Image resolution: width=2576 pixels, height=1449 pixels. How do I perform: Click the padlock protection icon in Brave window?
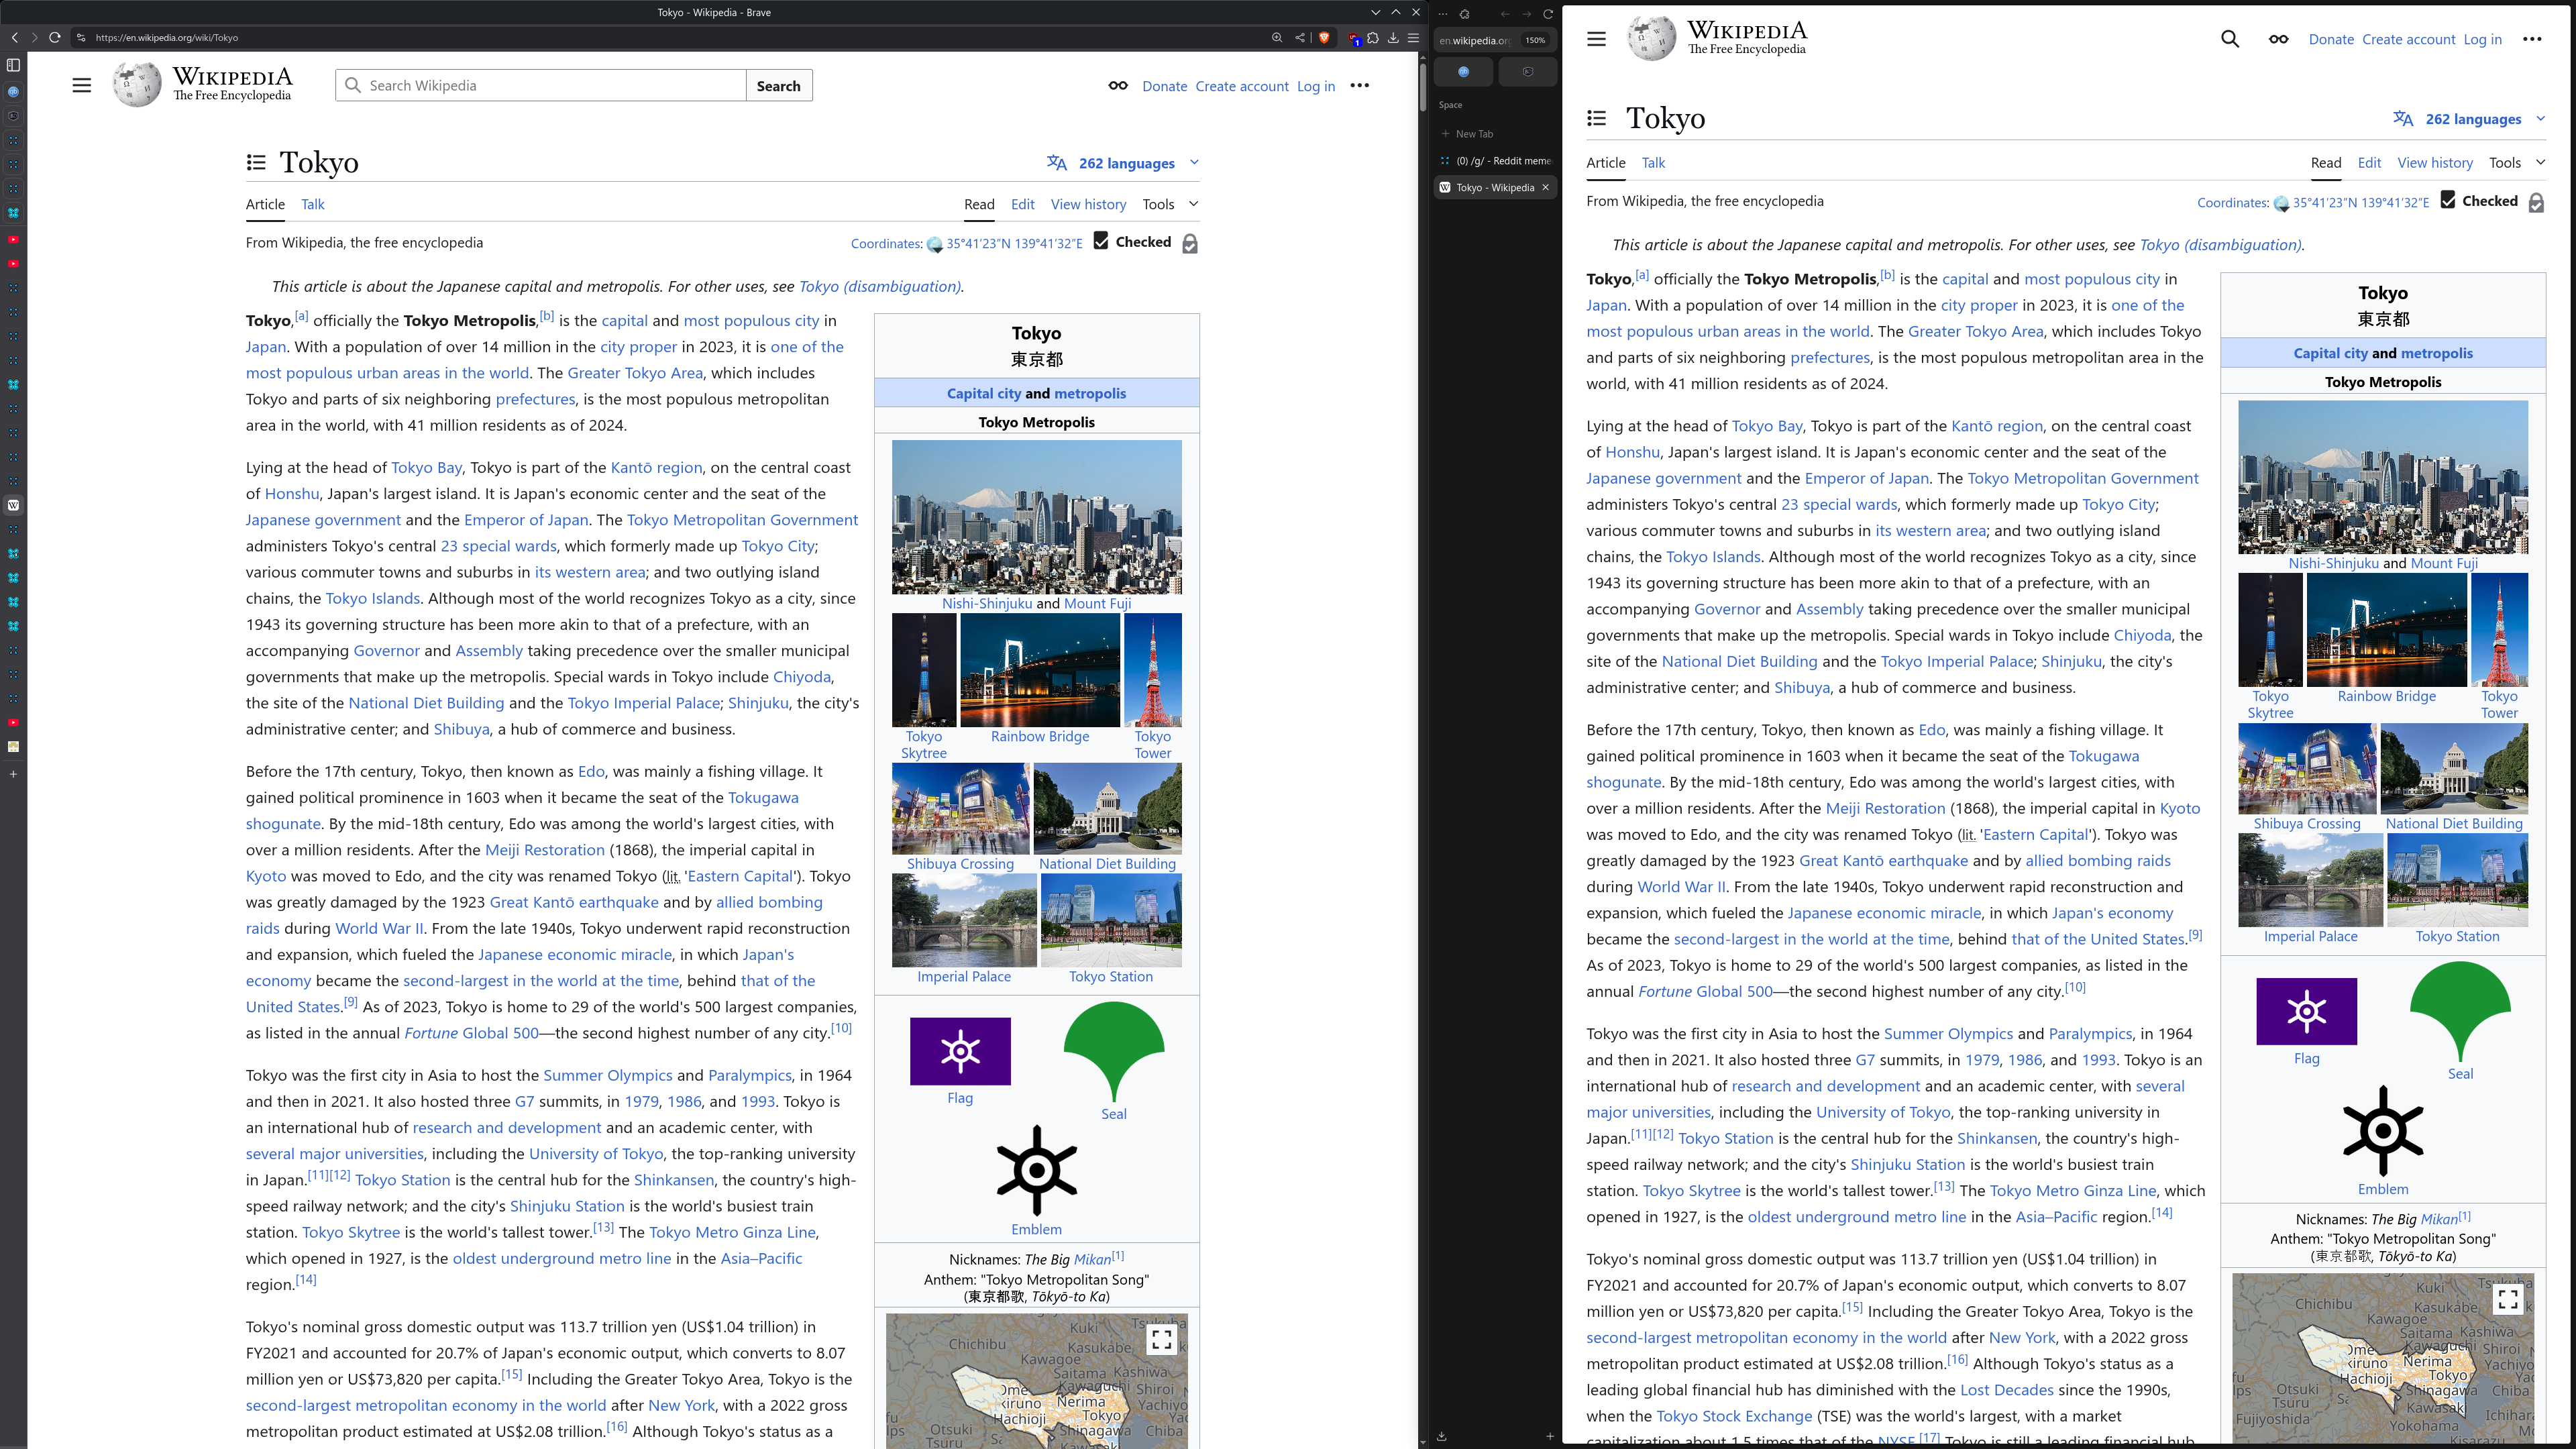pos(1190,244)
